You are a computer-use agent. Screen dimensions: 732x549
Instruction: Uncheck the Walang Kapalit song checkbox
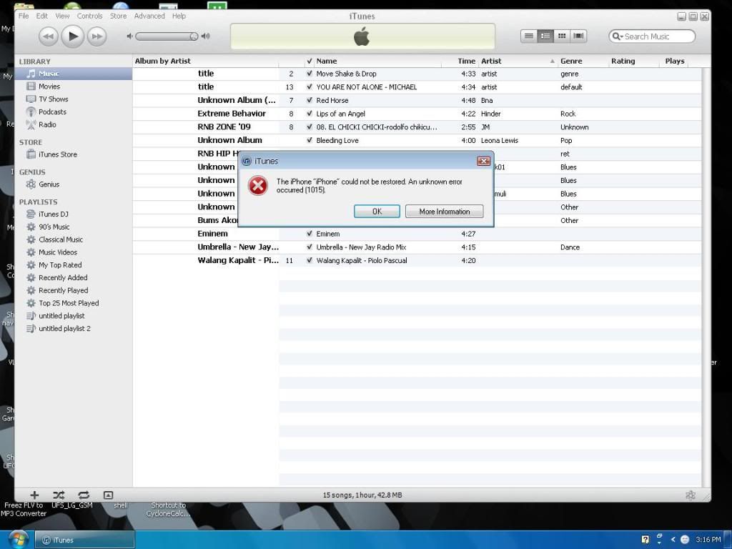coord(309,260)
